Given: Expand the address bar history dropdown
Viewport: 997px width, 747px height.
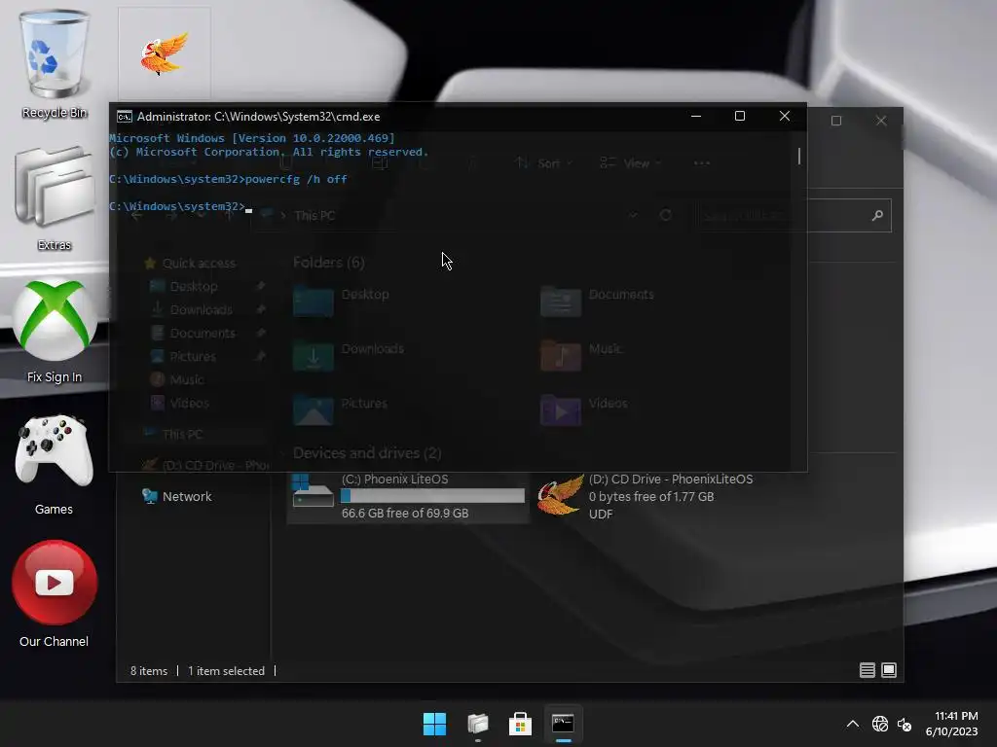Looking at the screenshot, I should [x=633, y=215].
